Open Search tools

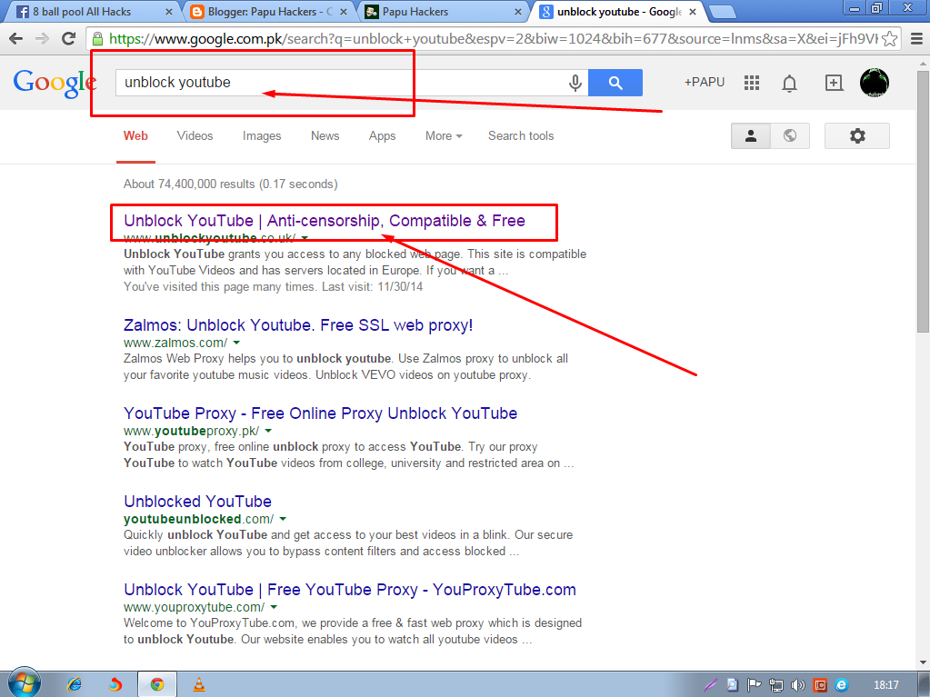pos(521,135)
